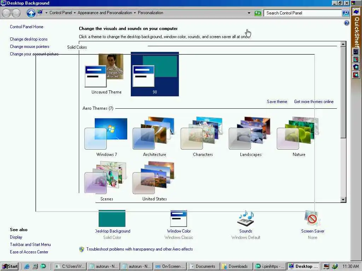Open Change mouse pointers link

[30, 47]
